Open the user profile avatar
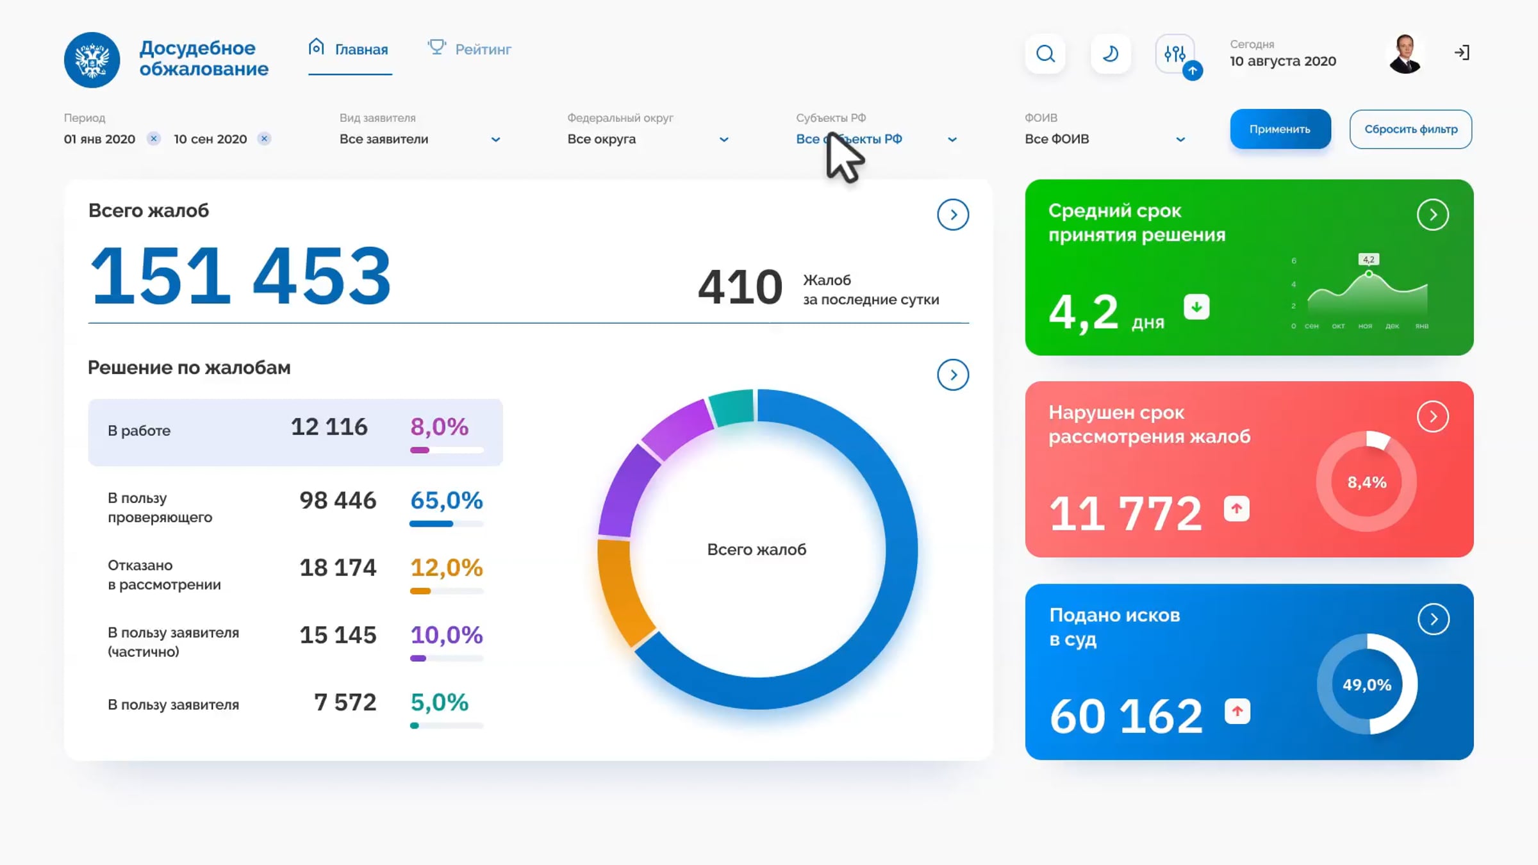This screenshot has height=865, width=1538. (1405, 54)
